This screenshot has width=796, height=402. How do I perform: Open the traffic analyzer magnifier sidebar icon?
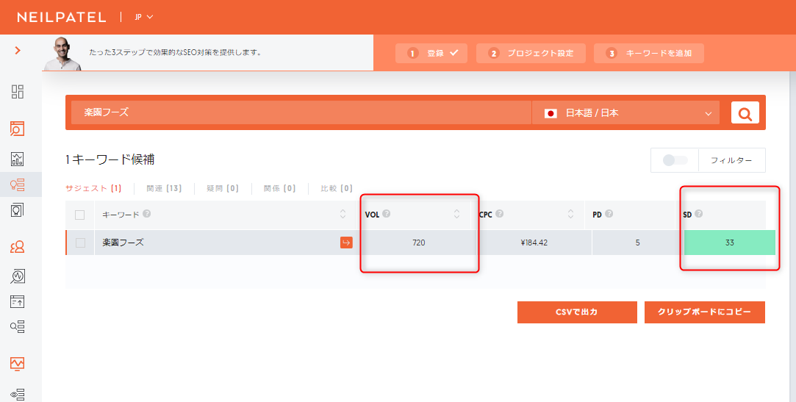17,276
